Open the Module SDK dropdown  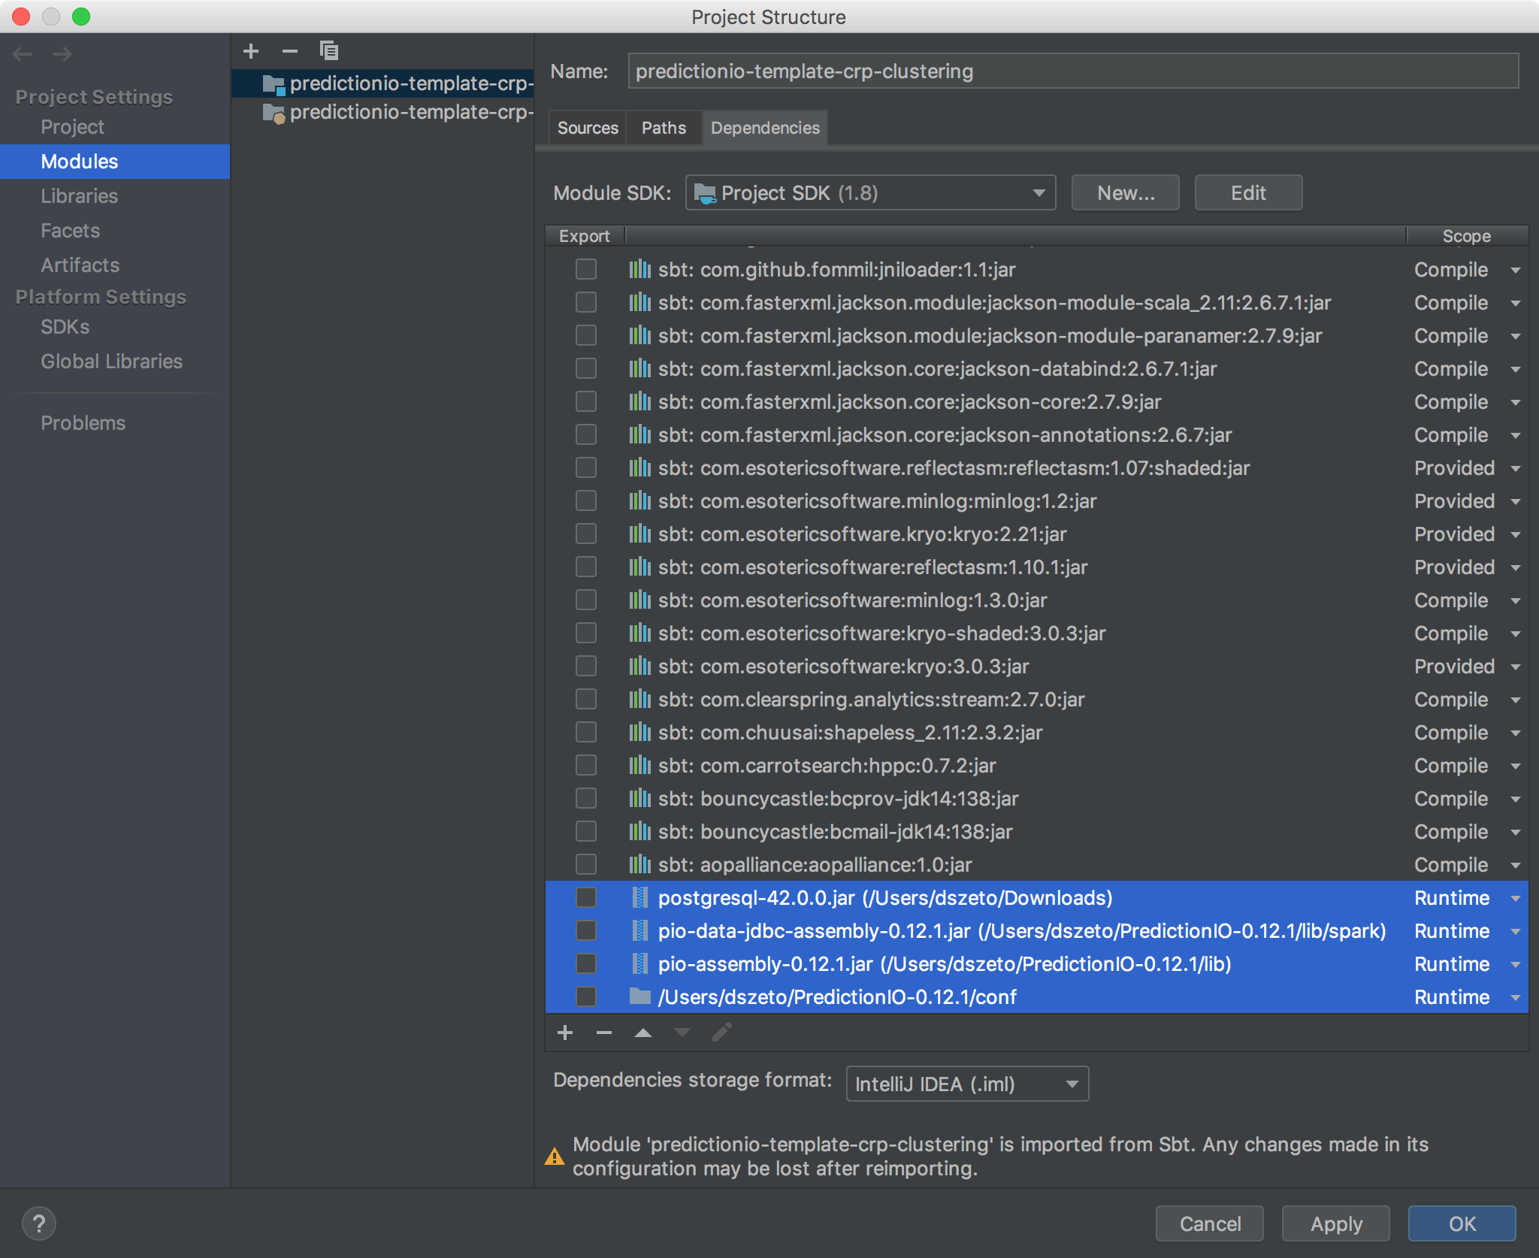[x=870, y=193]
